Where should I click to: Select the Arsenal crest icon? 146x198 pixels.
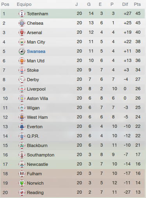tap(22, 33)
